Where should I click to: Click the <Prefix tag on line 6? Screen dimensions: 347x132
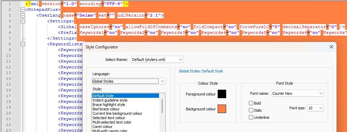(67, 33)
